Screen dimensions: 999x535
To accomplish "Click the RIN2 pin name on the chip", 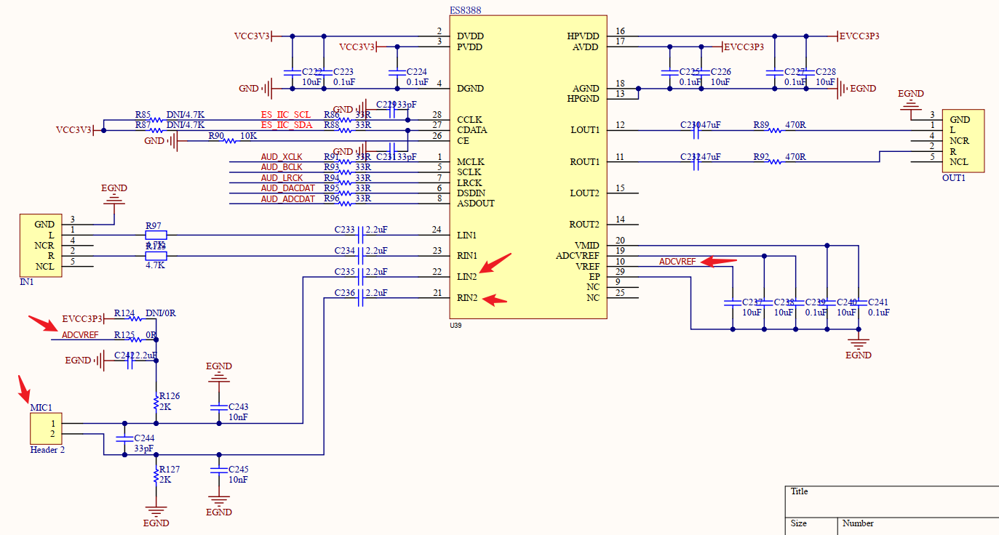I will click(x=468, y=298).
